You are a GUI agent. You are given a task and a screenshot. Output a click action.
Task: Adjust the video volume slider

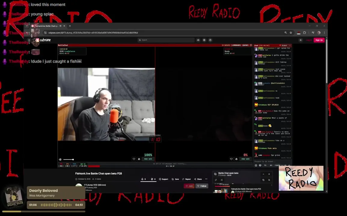(68, 160)
